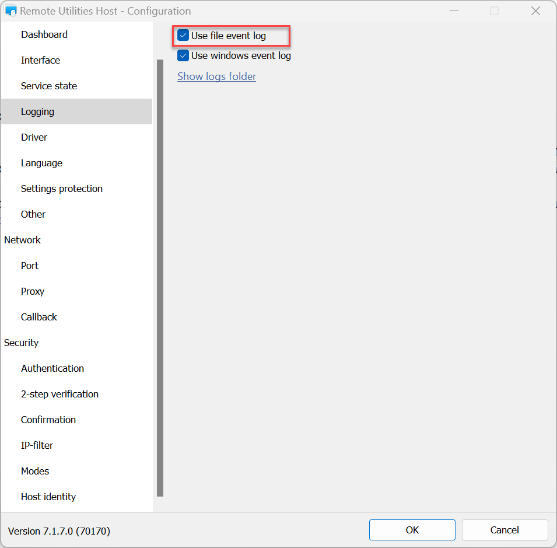The height and width of the screenshot is (548, 557).
Task: Select 2-step verification in the sidebar
Action: coord(77,394)
